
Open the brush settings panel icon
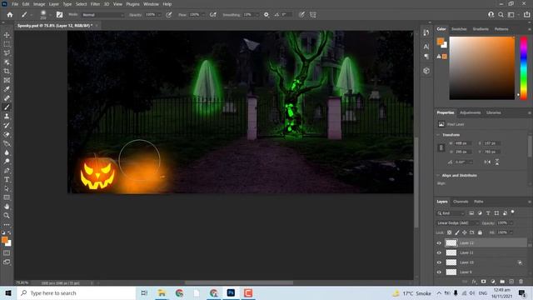[59, 15]
